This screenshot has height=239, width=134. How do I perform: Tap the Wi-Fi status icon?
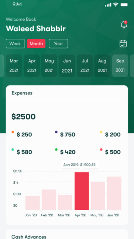[x=116, y=4]
